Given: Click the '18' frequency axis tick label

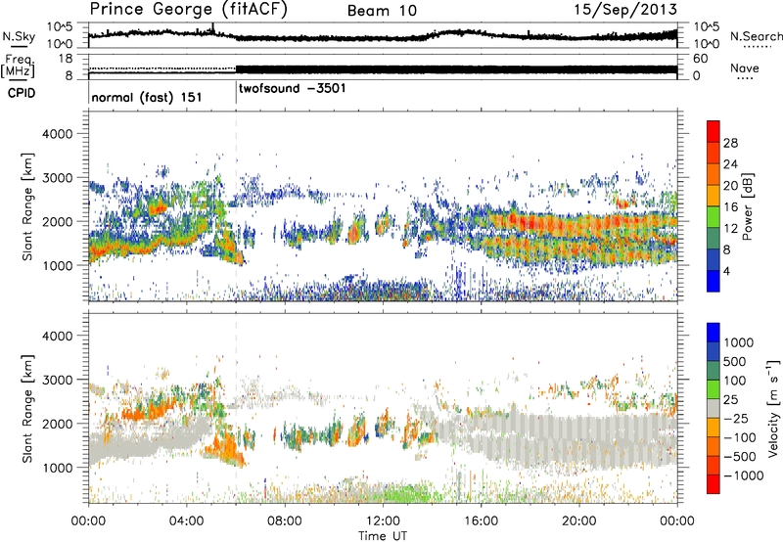Looking at the screenshot, I should pyautogui.click(x=66, y=59).
